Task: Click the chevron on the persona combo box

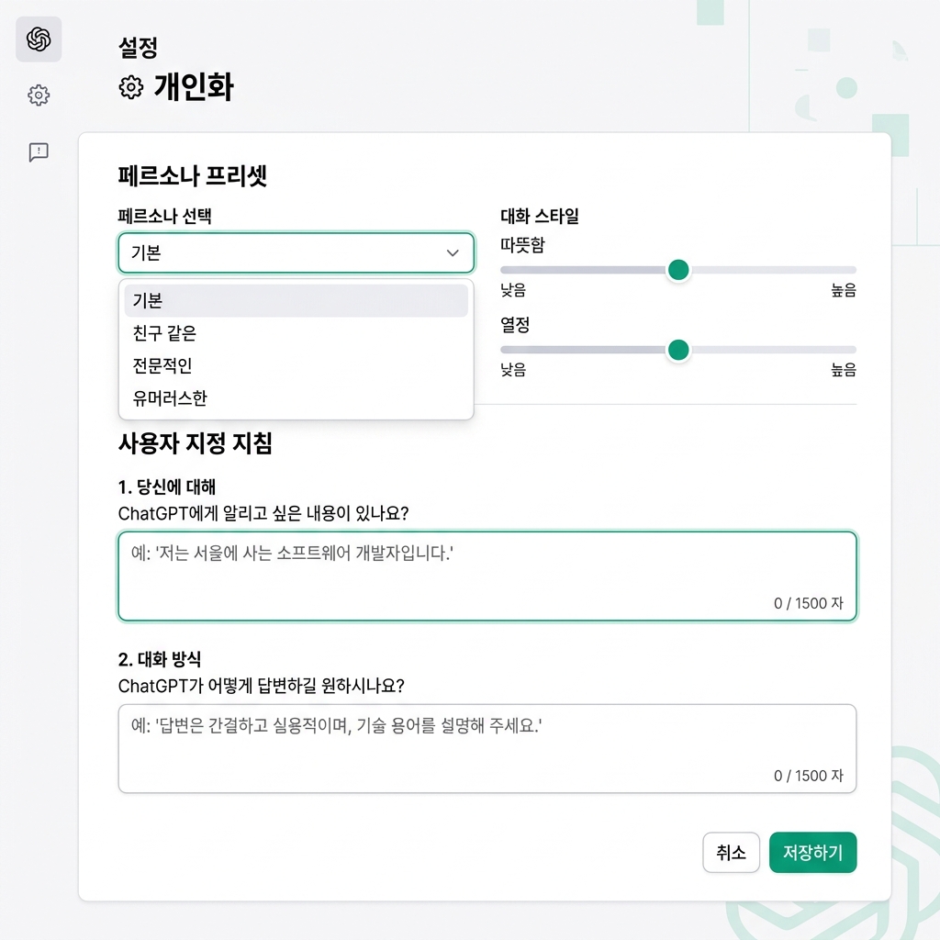Action: [453, 252]
